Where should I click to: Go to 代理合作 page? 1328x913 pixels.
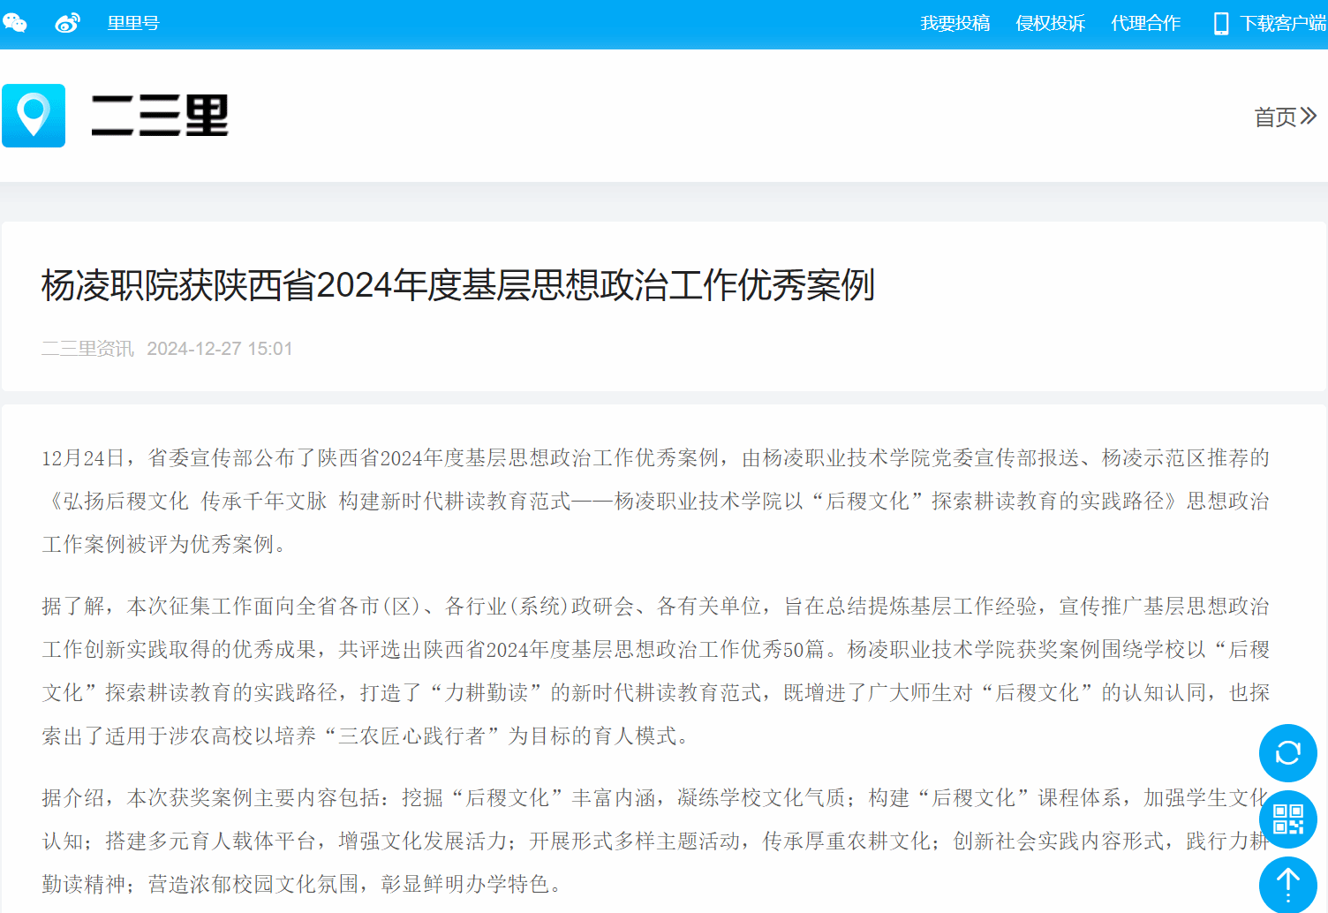[x=1145, y=23]
